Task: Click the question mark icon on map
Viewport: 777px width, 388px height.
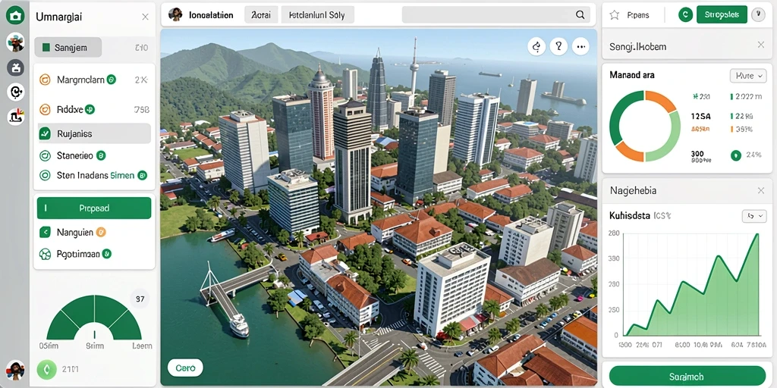Action: click(x=558, y=46)
